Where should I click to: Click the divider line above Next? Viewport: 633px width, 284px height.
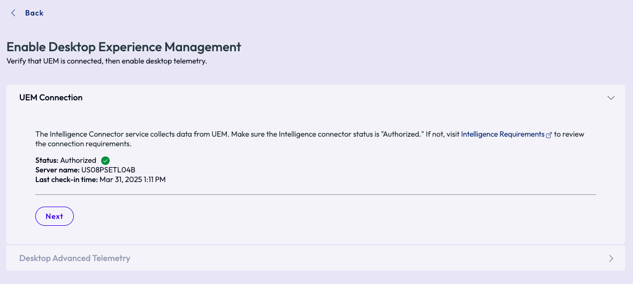(316, 195)
